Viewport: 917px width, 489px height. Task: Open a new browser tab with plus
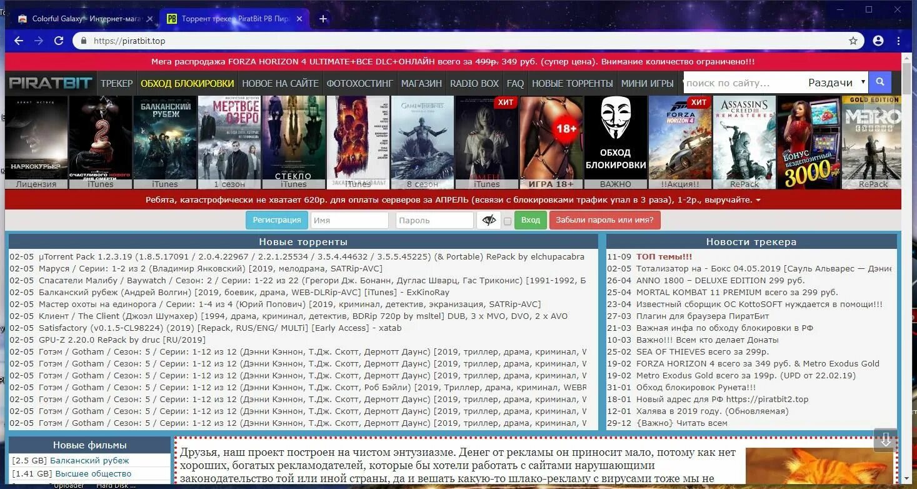point(323,19)
